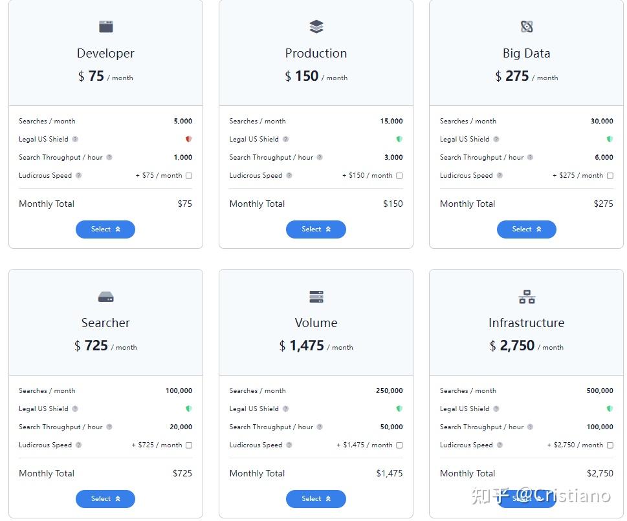Click Select for the Searcher plan
The width and height of the screenshot is (627, 521).
pos(105,499)
